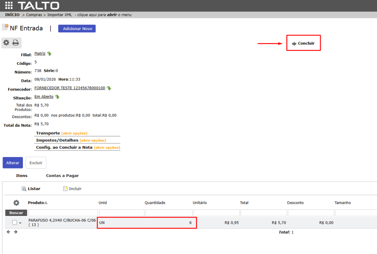Click the green arrow beside Em Aberto
This screenshot has height=254, width=377.
pyautogui.click(x=57, y=97)
